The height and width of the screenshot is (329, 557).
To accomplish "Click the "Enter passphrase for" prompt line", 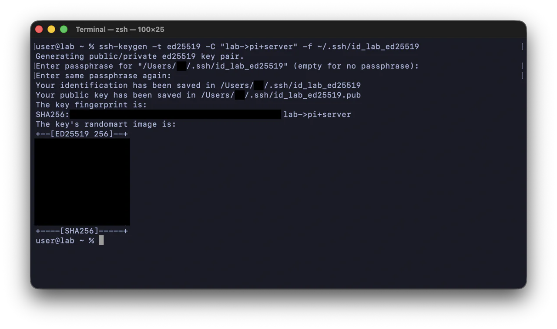I will tap(227, 66).
